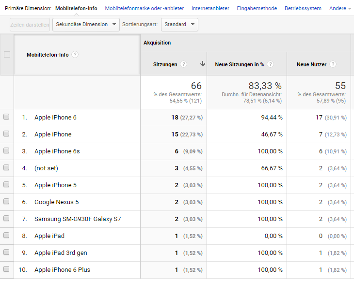Open help icon next to Sitzungen column
Image resolution: width=354 pixels, height=283 pixels.
tap(184, 64)
